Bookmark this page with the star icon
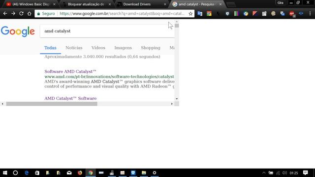Viewport: 315px width, 177px height. pos(190,14)
